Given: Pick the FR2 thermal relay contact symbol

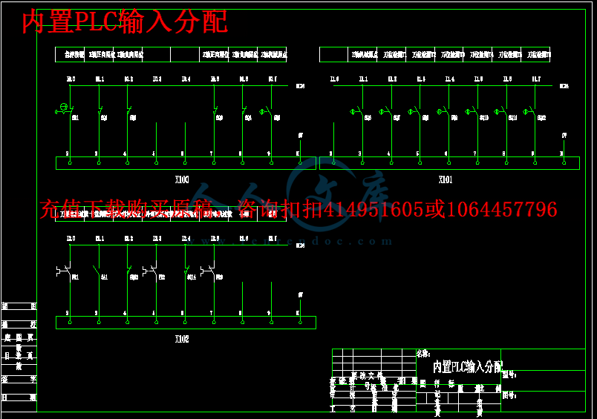Looking at the screenshot, I should pos(150,271).
